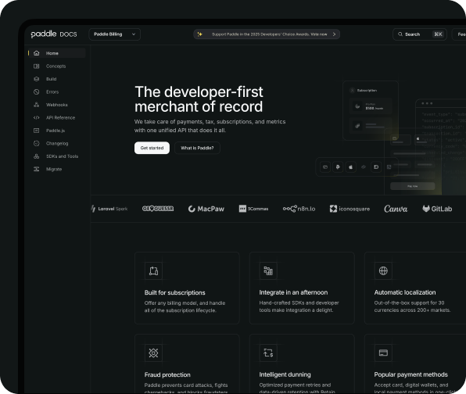Click the Integrate in an afternoon heading

pyautogui.click(x=293, y=292)
